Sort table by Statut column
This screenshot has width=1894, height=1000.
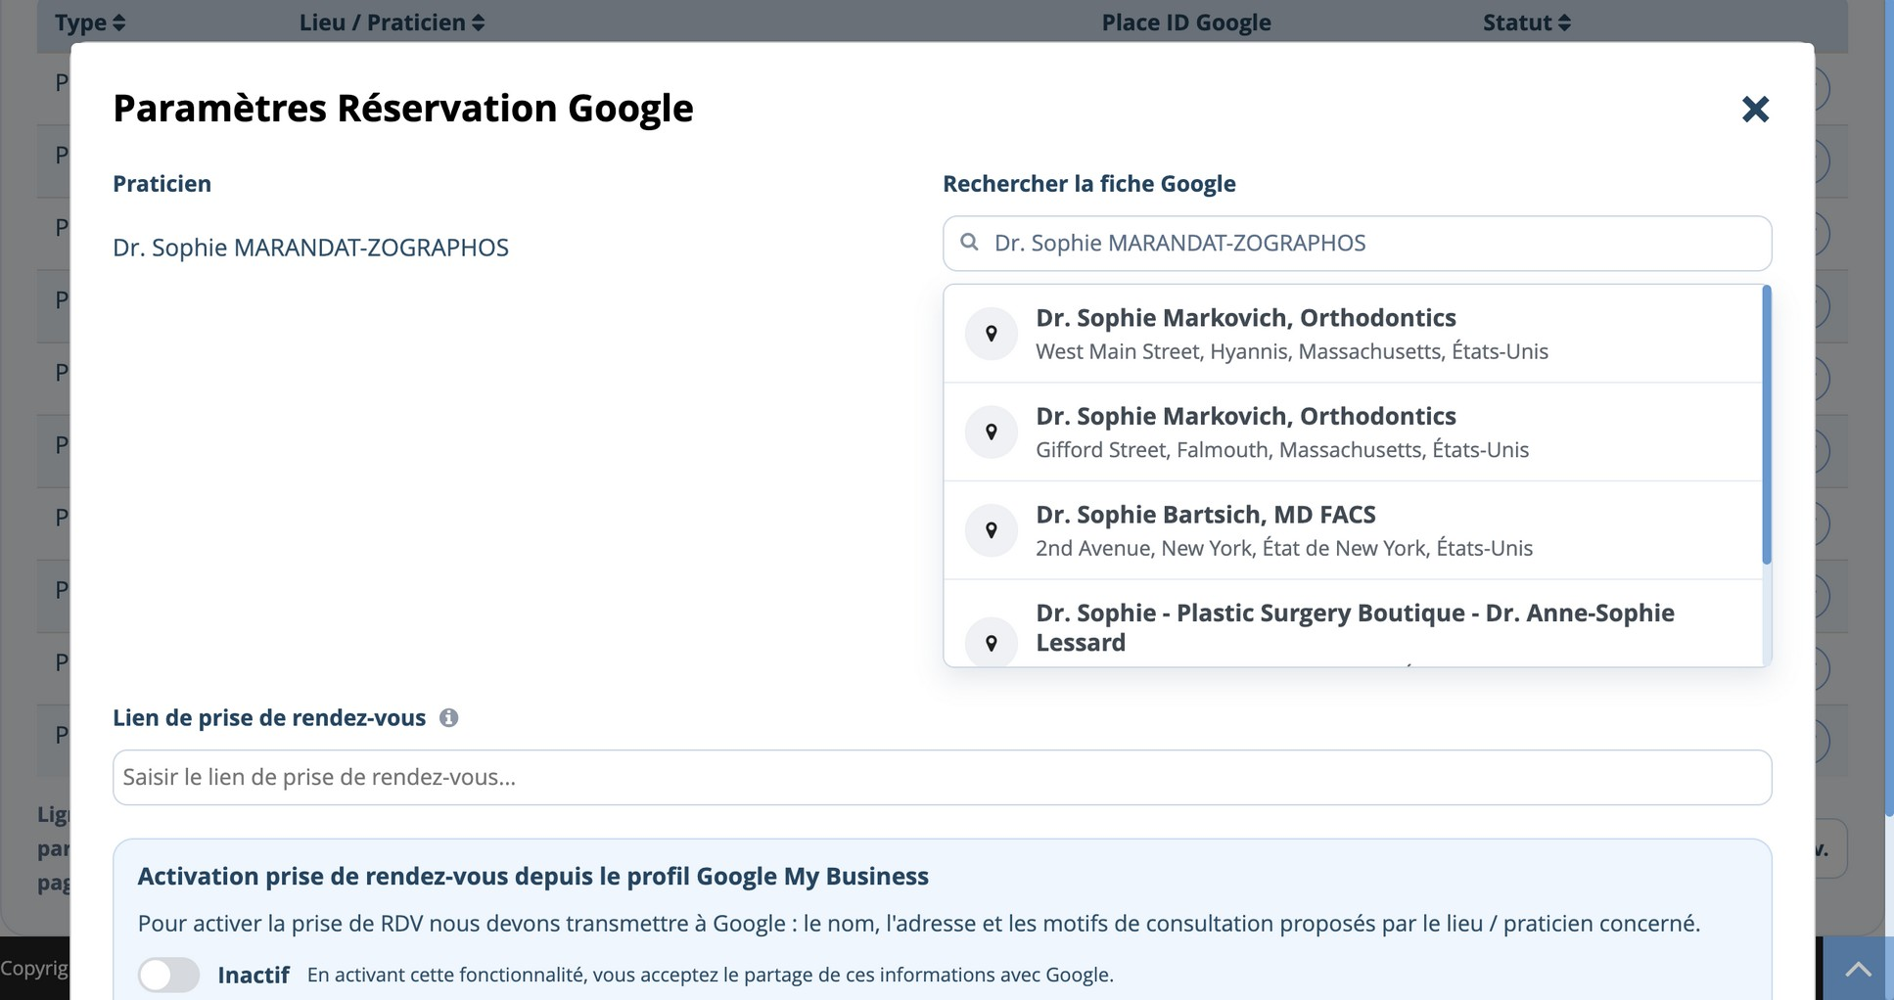pos(1527,22)
